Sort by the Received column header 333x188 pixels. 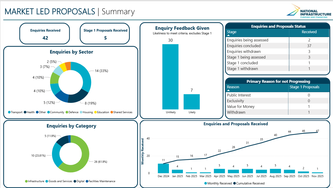(x=309, y=32)
